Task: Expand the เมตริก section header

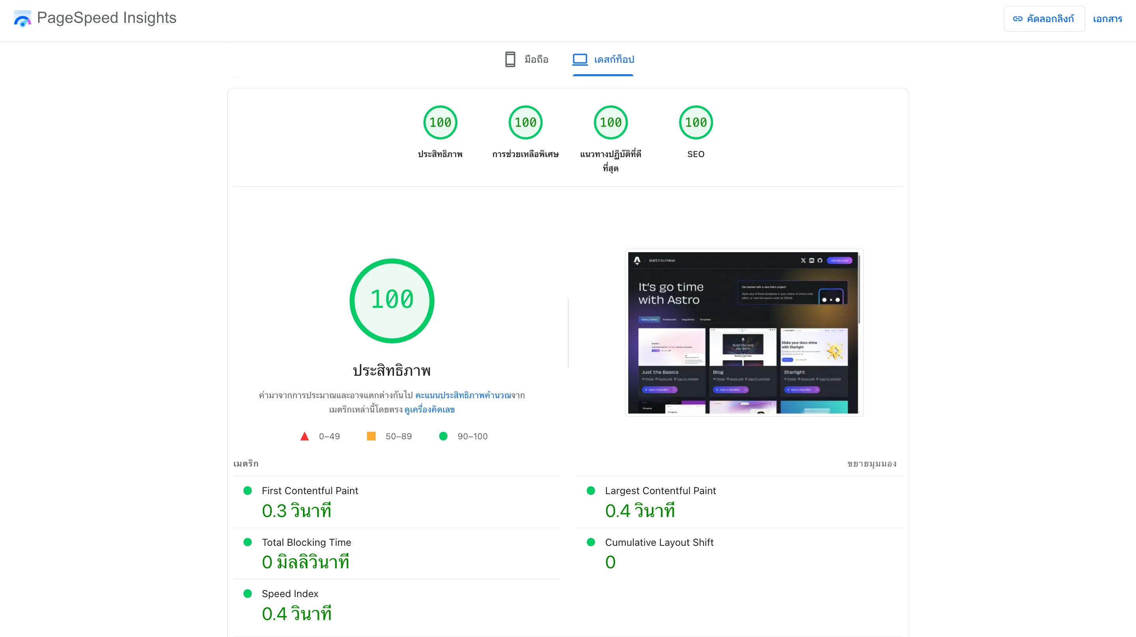Action: [247, 464]
